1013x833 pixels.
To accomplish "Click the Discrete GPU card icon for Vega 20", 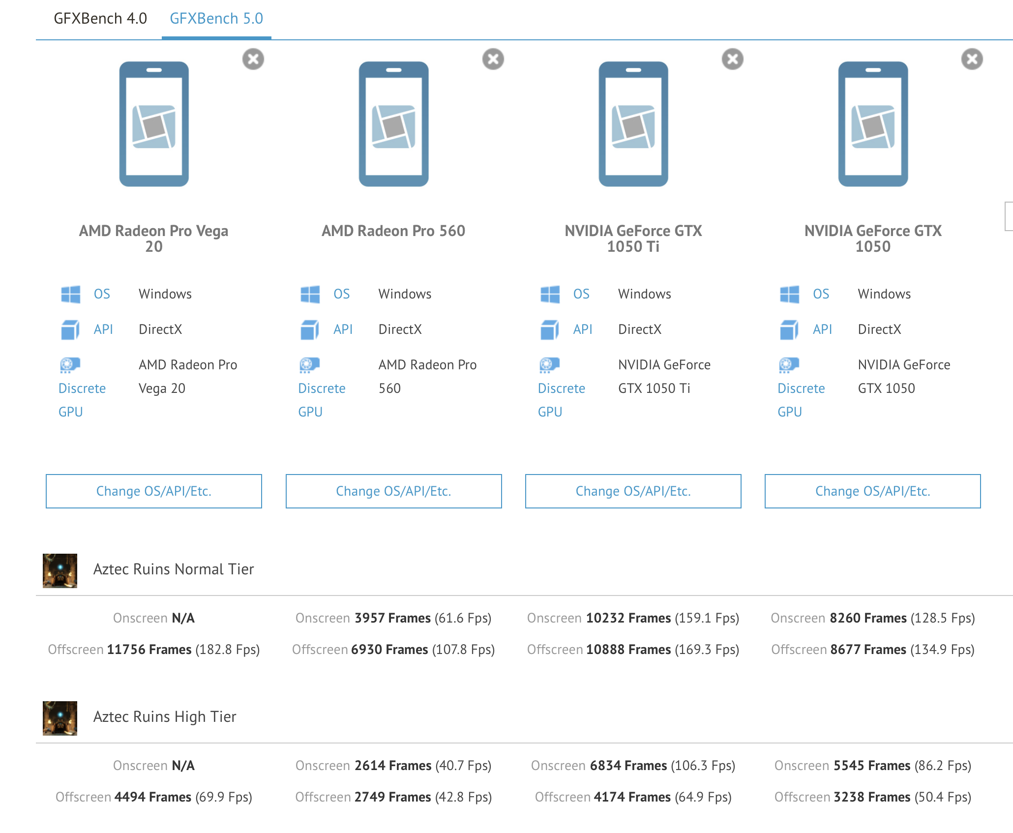I will tap(70, 365).
